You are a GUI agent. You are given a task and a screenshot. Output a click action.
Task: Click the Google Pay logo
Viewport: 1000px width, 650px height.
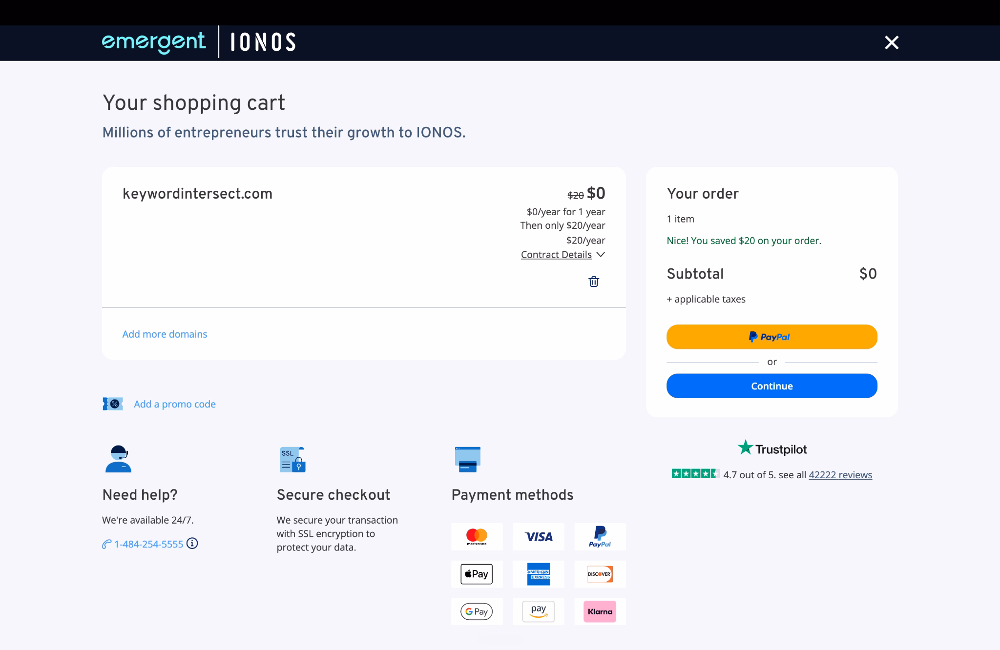click(x=477, y=611)
